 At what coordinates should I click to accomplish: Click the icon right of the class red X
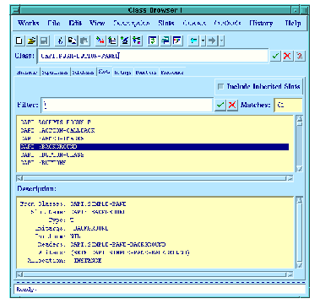[x=300, y=56]
